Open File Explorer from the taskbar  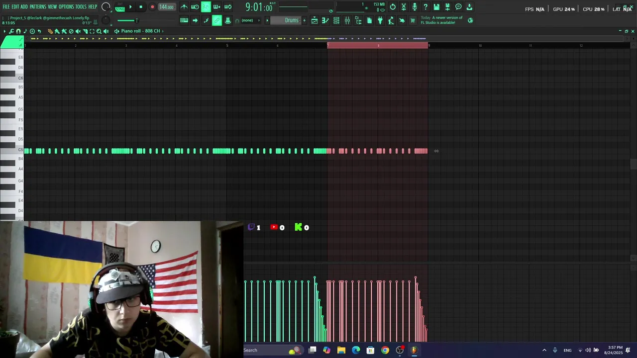tap(341, 350)
